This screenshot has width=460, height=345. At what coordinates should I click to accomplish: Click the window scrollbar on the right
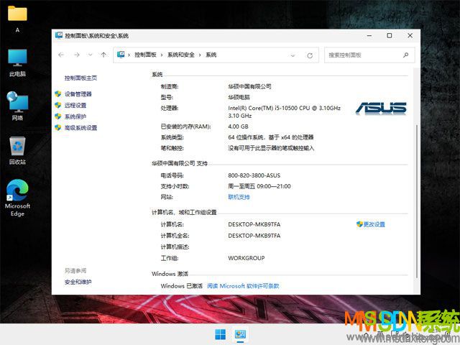click(417, 201)
